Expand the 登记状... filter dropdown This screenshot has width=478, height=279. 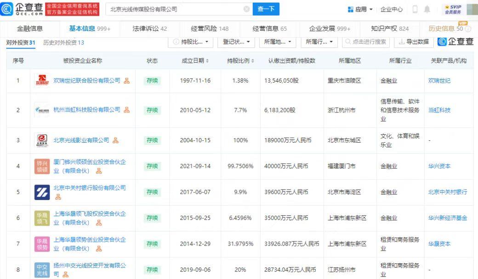[236, 42]
